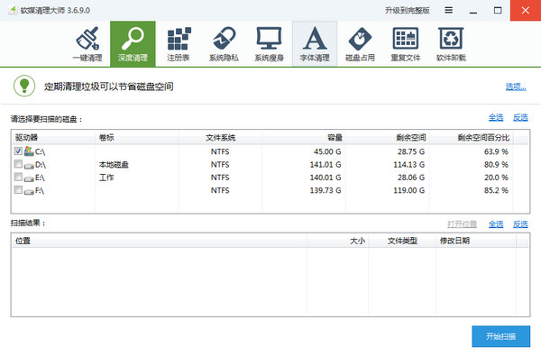The width and height of the screenshot is (541, 356).
Task: Check the F:\ drive checkbox
Action: click(18, 190)
